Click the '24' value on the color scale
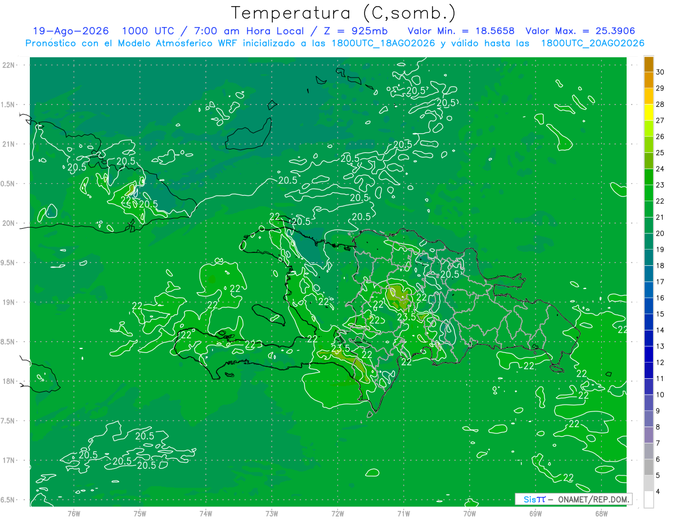 pos(660,169)
